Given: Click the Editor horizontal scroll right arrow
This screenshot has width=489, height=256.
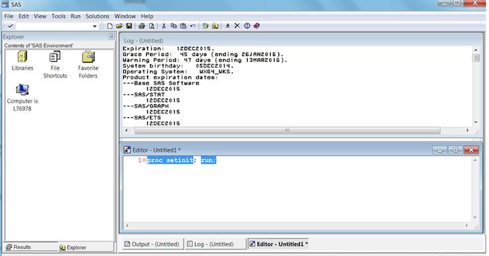Looking at the screenshot, I should [467, 225].
